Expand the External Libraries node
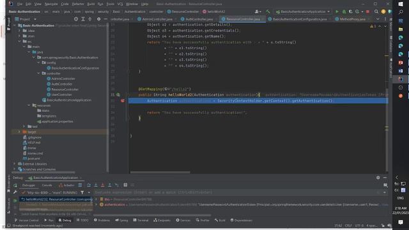The height and width of the screenshot is (230, 409). 15,164
